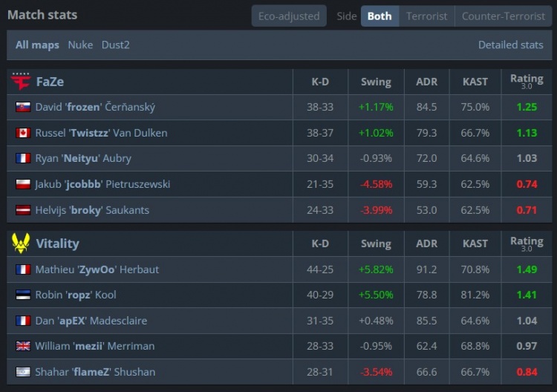Open the Detailed stats link
557x392 pixels.
click(510, 45)
